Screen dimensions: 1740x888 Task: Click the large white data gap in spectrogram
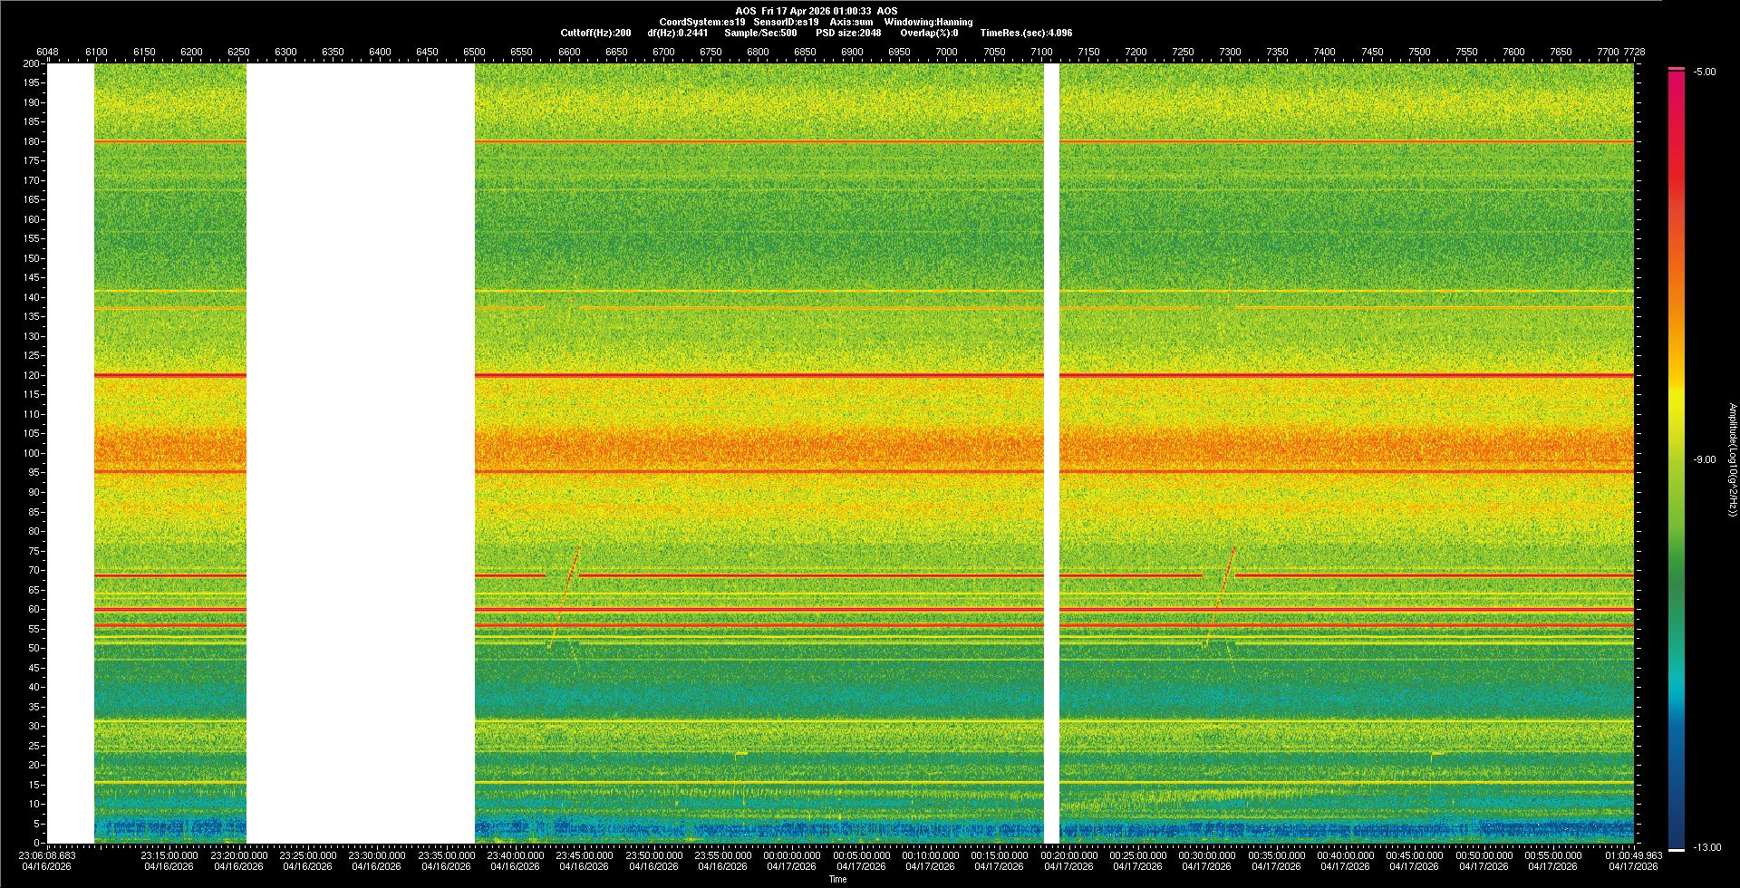point(361,453)
